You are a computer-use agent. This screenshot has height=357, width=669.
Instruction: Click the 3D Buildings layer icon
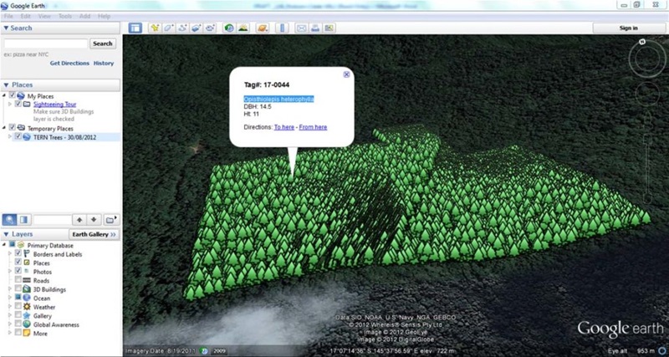27,289
